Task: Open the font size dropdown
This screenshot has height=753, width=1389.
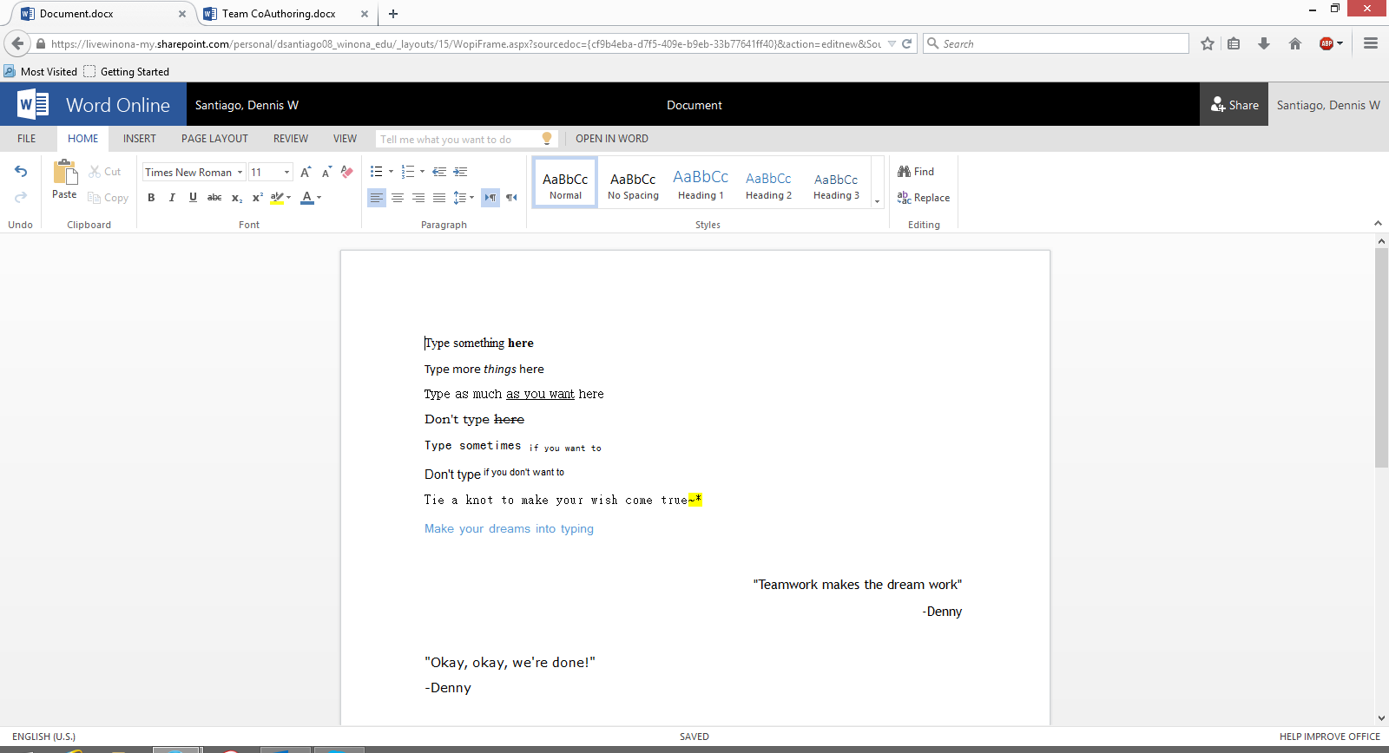Action: point(286,172)
